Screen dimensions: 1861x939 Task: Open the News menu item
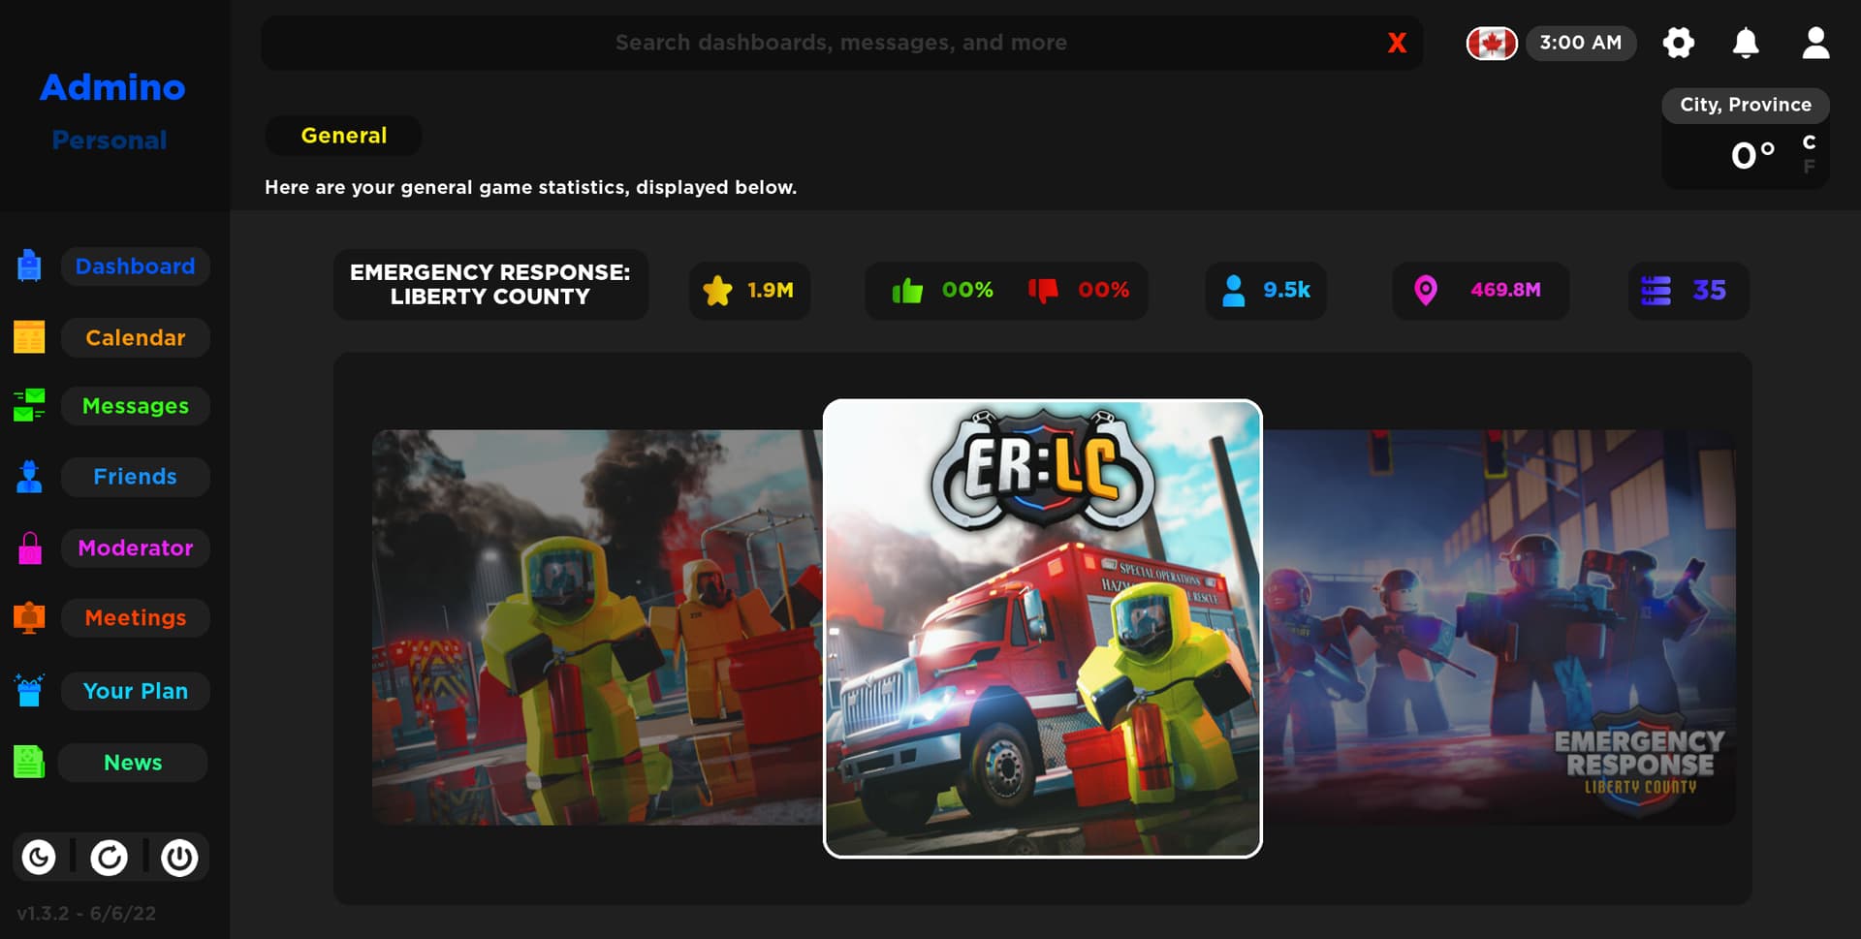click(133, 762)
